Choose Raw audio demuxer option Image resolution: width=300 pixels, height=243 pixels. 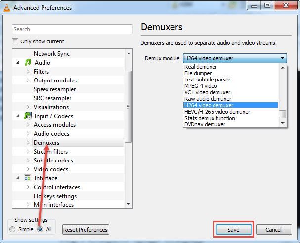click(x=231, y=99)
